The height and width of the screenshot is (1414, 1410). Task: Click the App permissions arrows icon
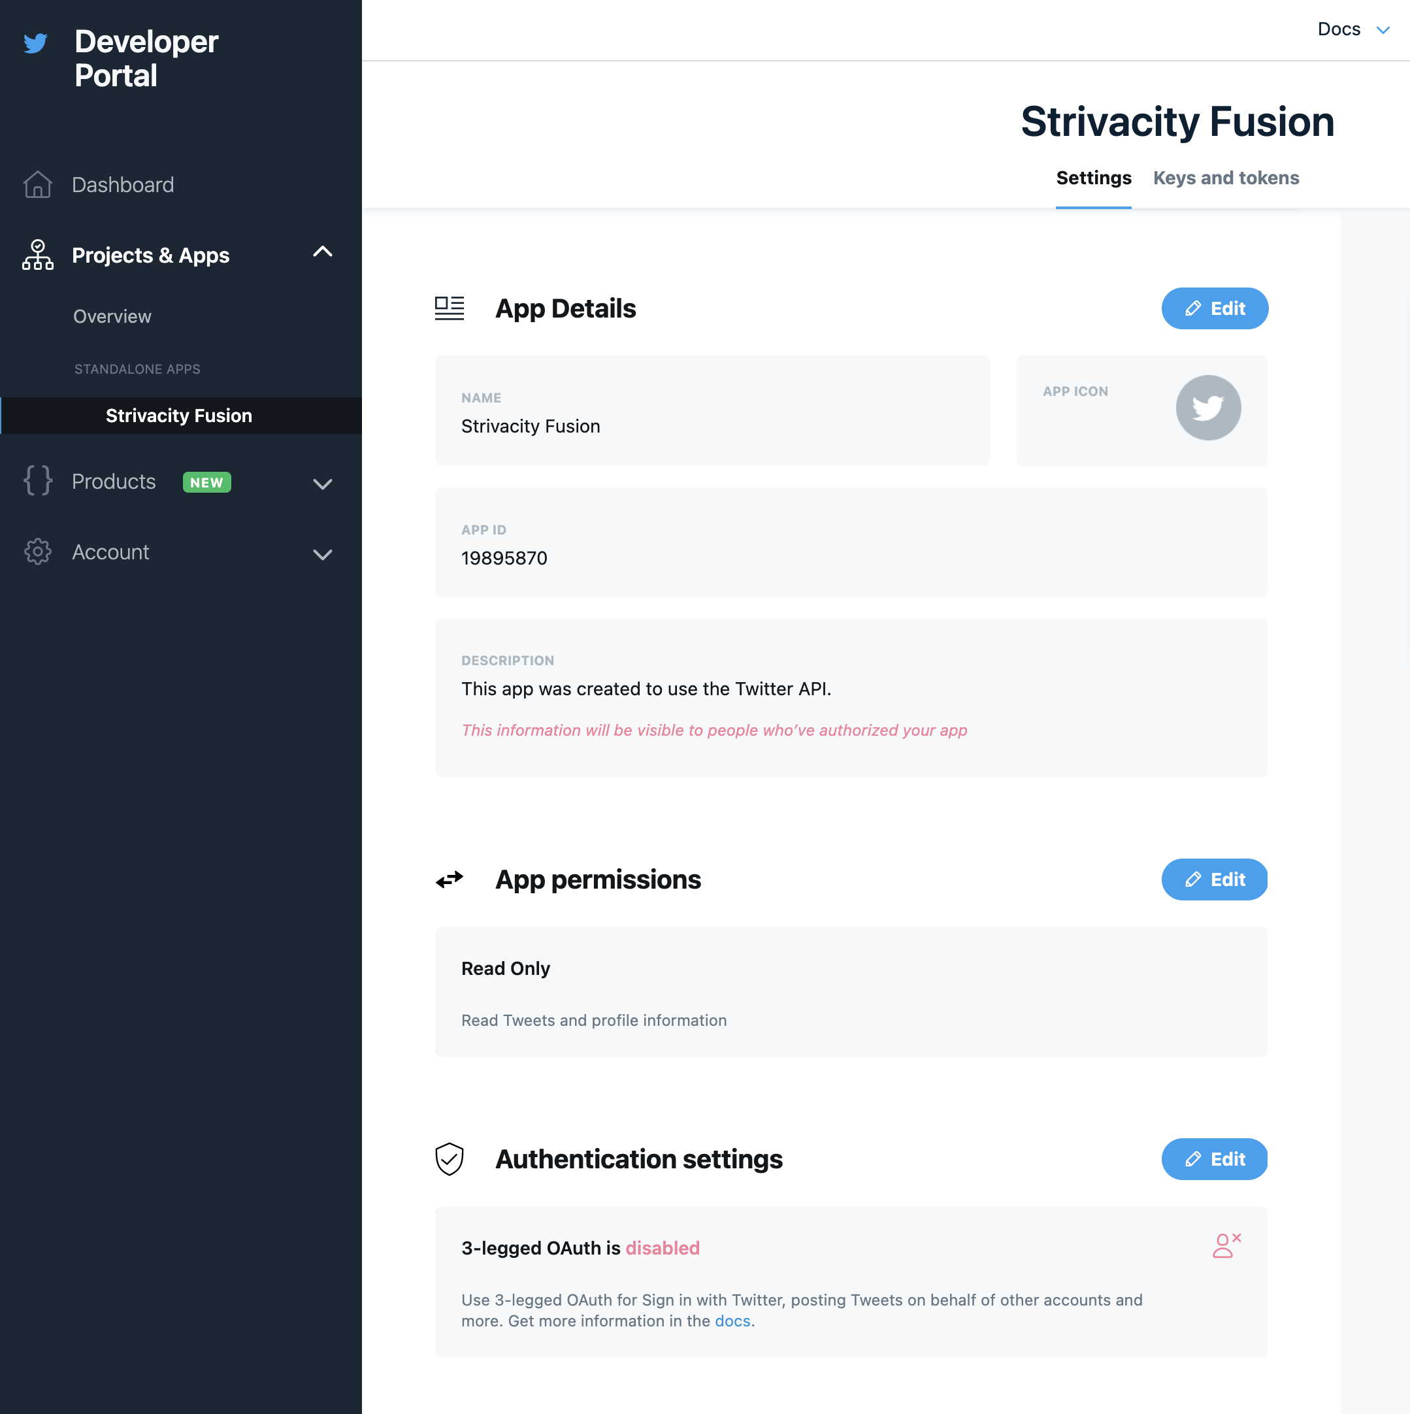[x=450, y=879]
